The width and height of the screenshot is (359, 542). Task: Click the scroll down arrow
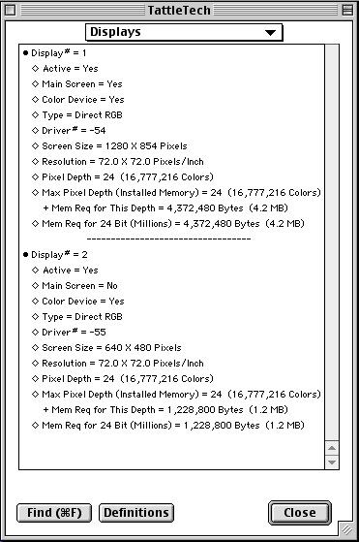(332, 462)
